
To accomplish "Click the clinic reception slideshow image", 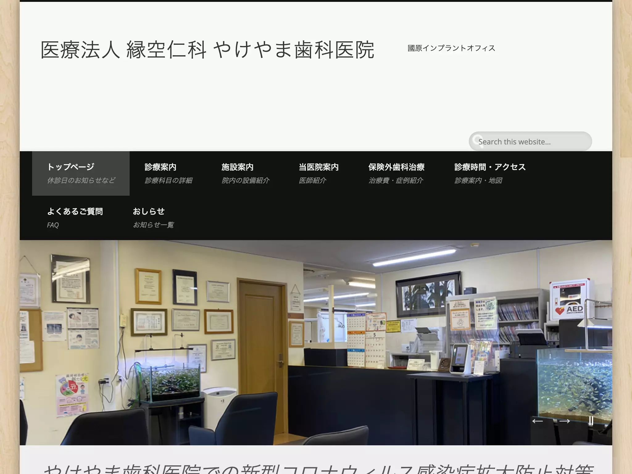I will click(316, 343).
